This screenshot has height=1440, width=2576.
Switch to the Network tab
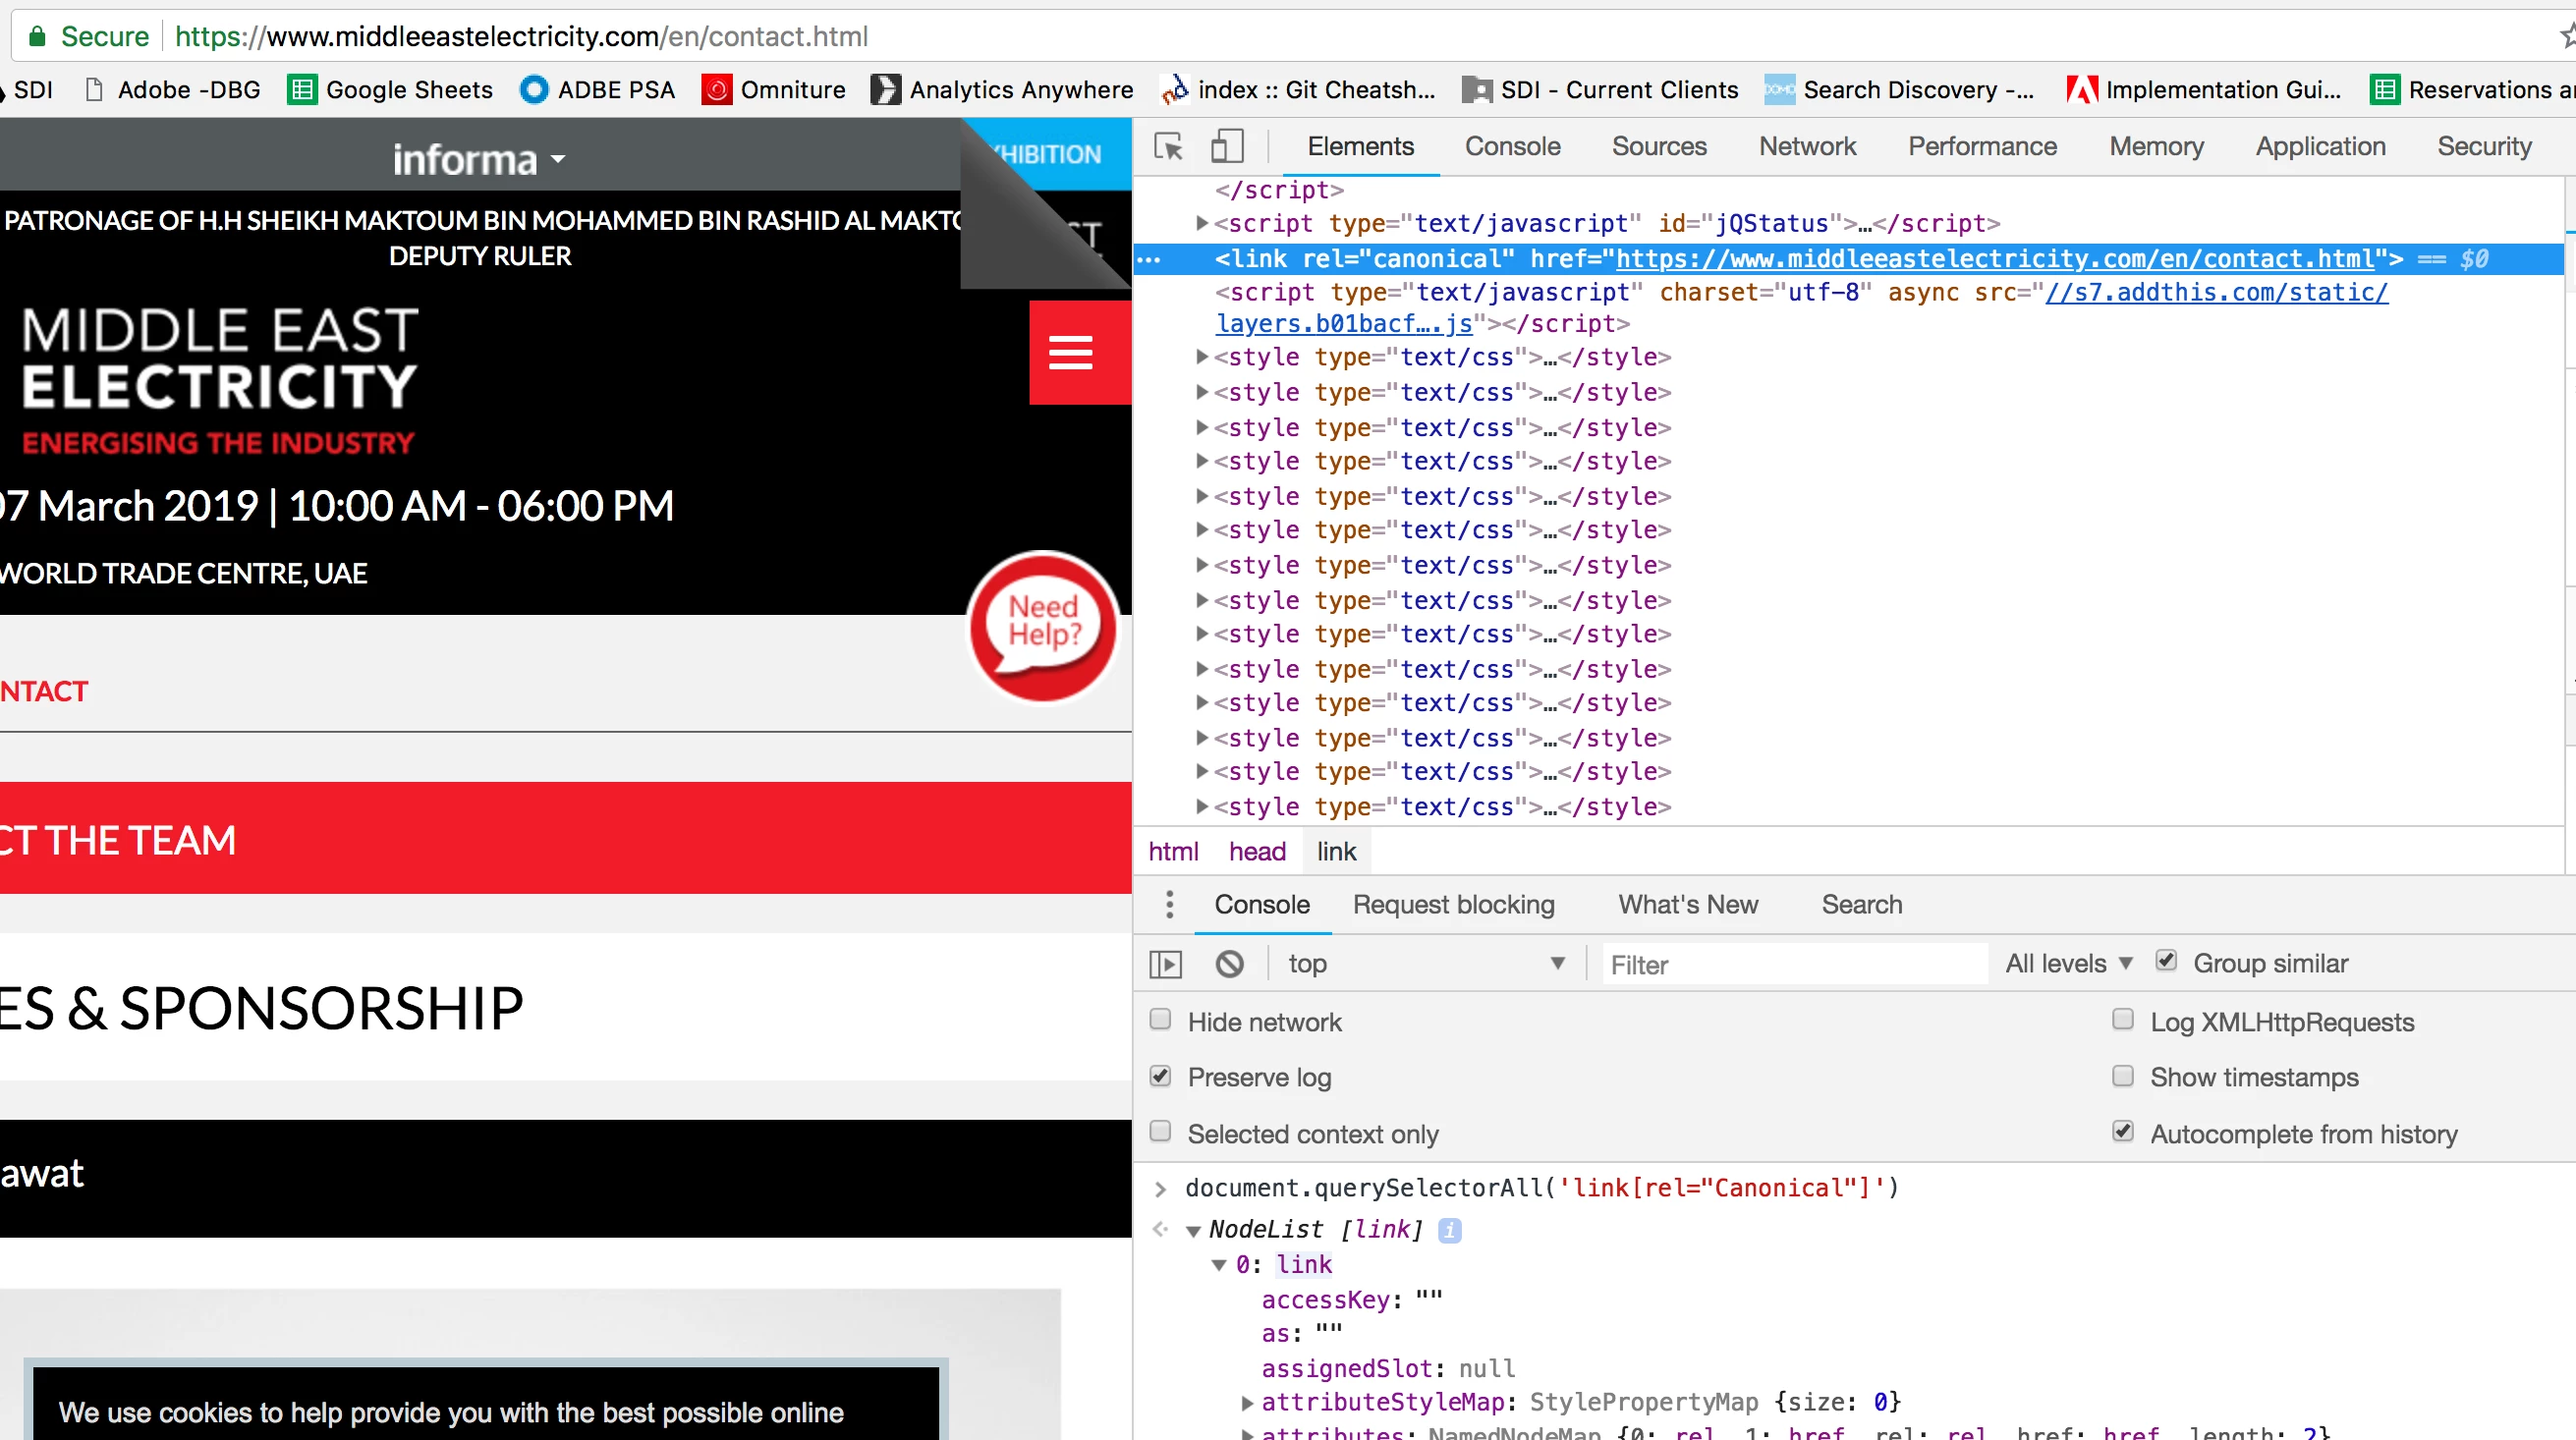click(1806, 147)
